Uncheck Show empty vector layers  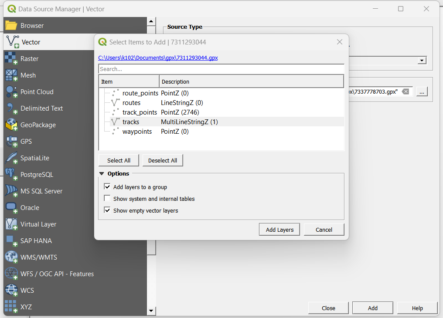point(107,210)
